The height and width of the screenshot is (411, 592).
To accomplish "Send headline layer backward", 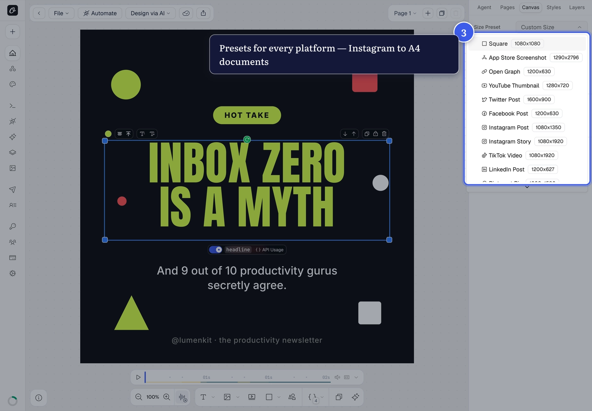I will click(345, 134).
